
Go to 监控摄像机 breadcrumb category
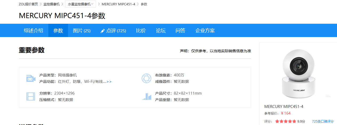(x=51, y=4)
